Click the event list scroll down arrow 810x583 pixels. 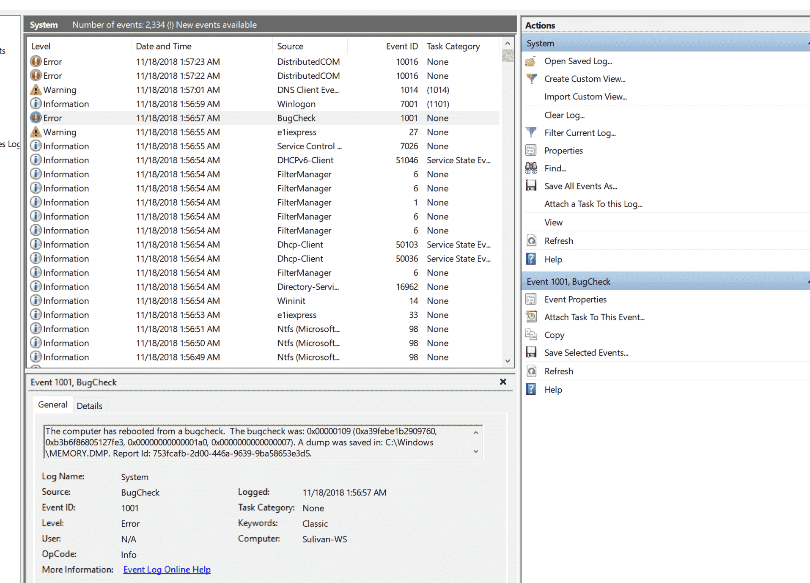click(508, 361)
